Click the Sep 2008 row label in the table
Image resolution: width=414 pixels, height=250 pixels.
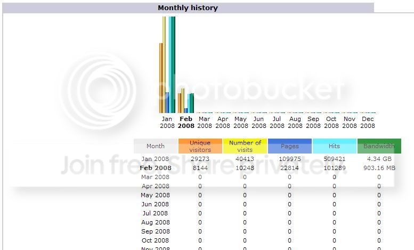tap(155, 231)
